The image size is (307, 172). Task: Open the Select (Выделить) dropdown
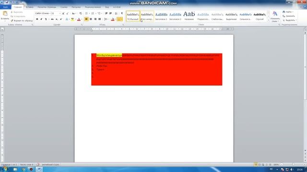pos(290,20)
